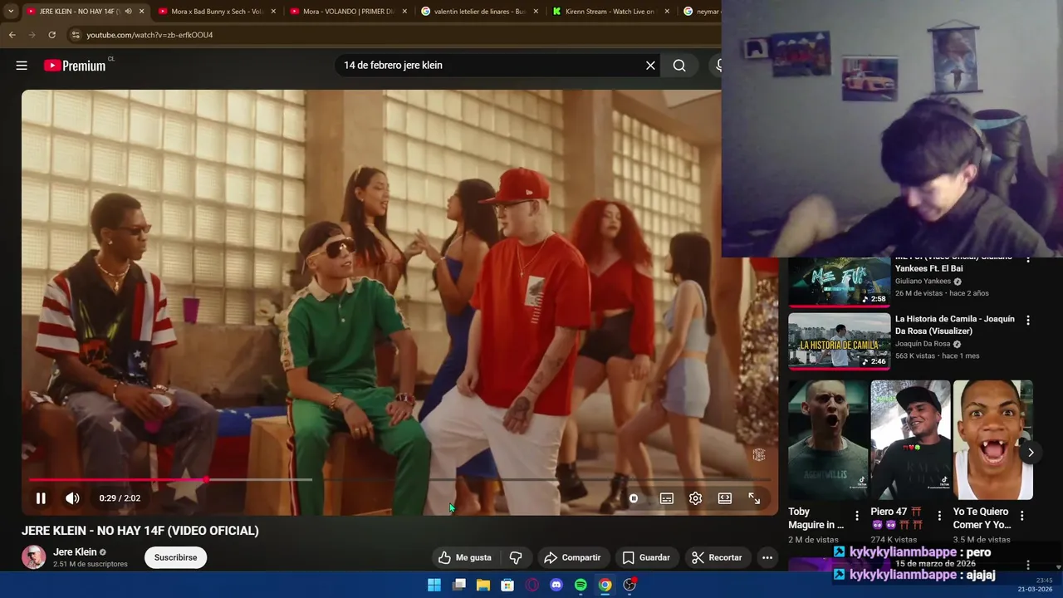
Task: Open the Jere Klein channel name link
Action: pos(75,551)
